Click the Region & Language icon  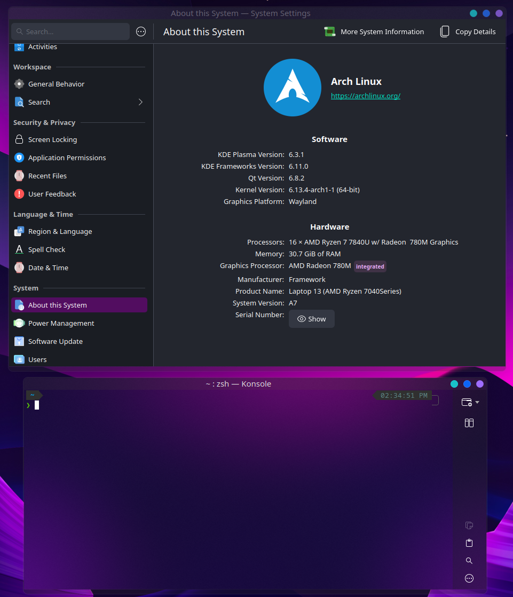19,232
